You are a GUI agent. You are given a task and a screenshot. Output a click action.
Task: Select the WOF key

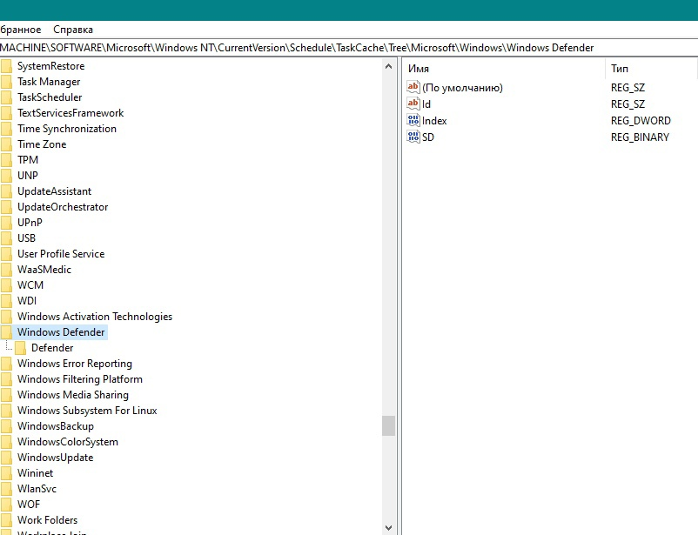coord(29,505)
